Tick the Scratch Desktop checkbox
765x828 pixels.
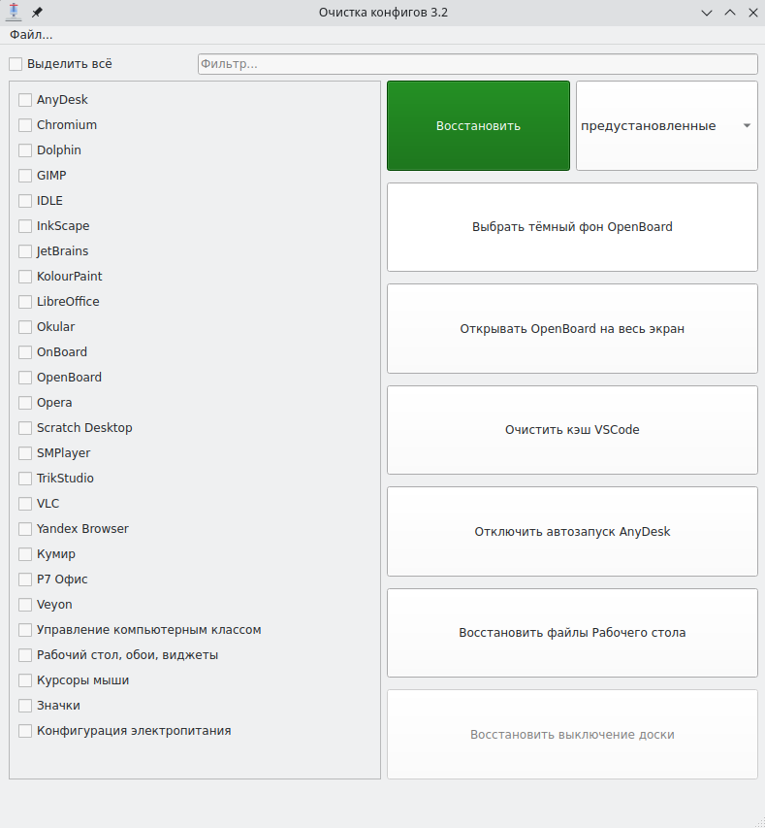point(25,428)
